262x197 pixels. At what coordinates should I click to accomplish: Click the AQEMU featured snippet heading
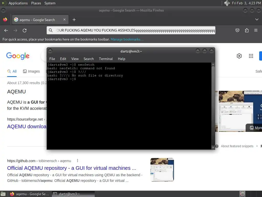(x=16, y=92)
